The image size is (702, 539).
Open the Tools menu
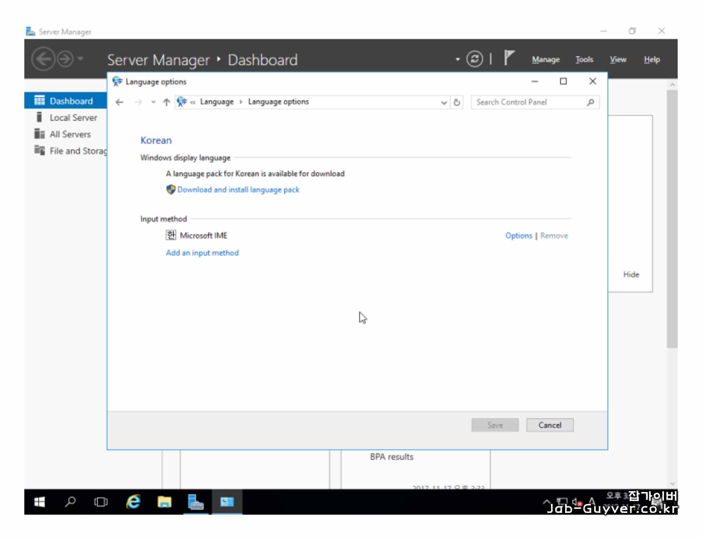(584, 60)
